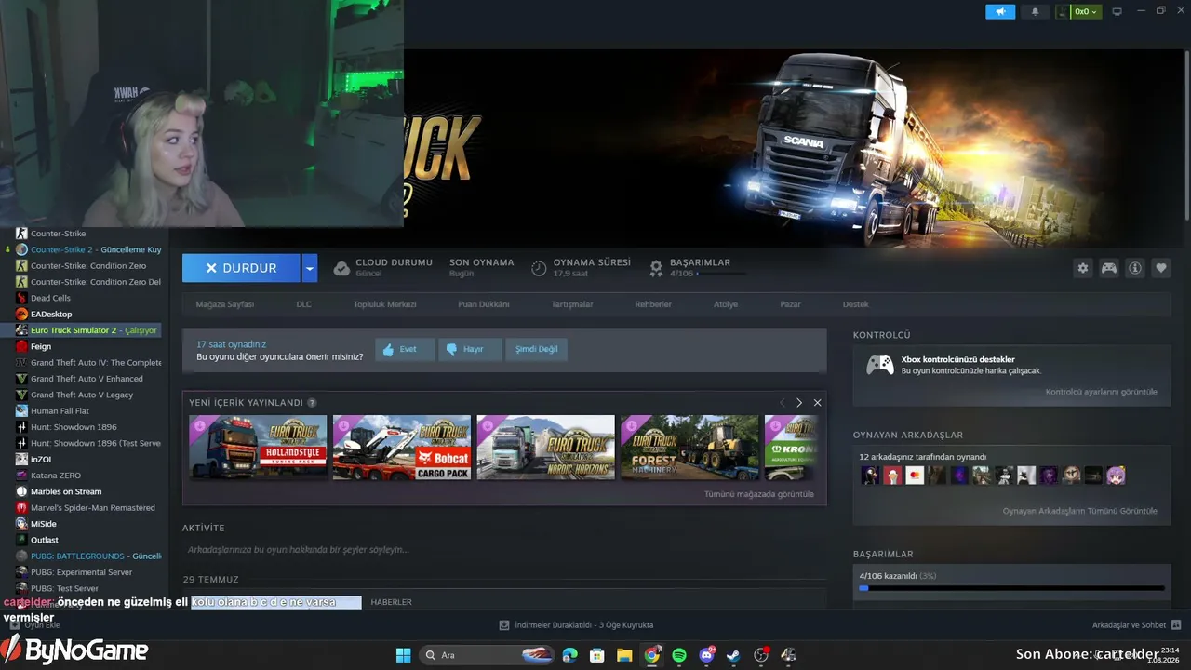Show game info icon

click(1134, 268)
